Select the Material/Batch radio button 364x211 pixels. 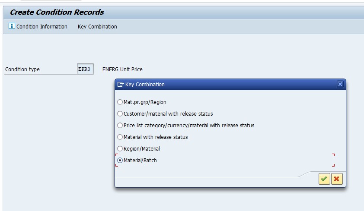120,160
